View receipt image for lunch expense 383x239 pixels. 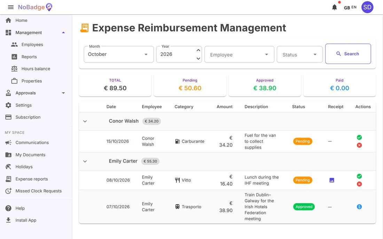(332, 180)
